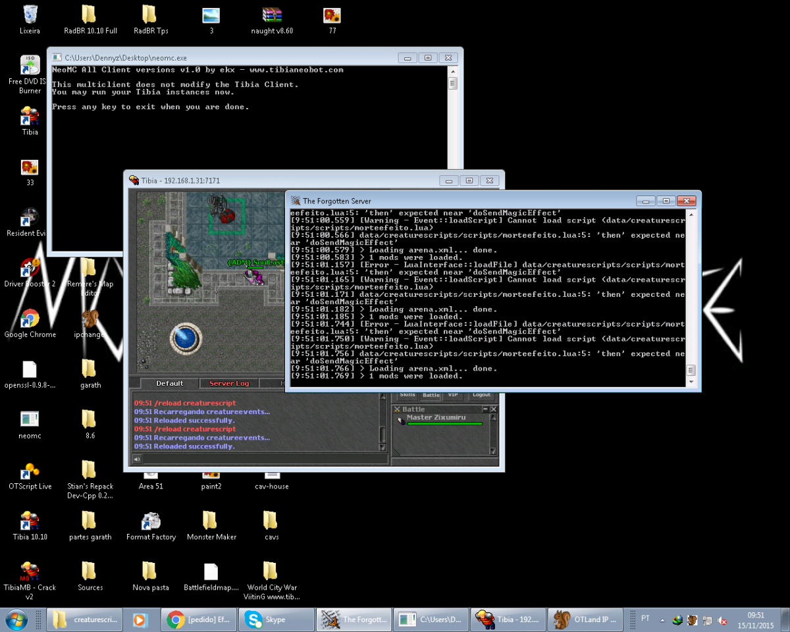Open the RadBR 10.10 Full folder

point(90,19)
